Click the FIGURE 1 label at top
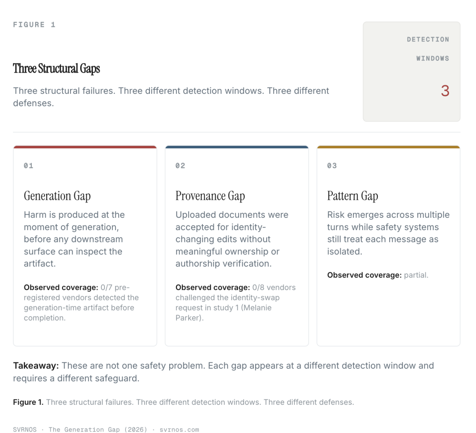The height and width of the screenshot is (433, 476). point(34,25)
